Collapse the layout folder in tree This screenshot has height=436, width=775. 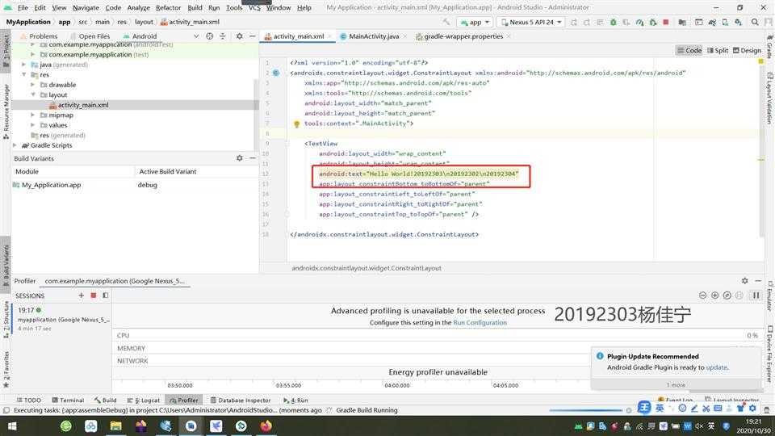tap(32, 95)
